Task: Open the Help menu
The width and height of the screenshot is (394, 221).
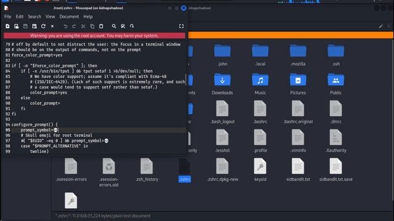Action: coord(88,17)
